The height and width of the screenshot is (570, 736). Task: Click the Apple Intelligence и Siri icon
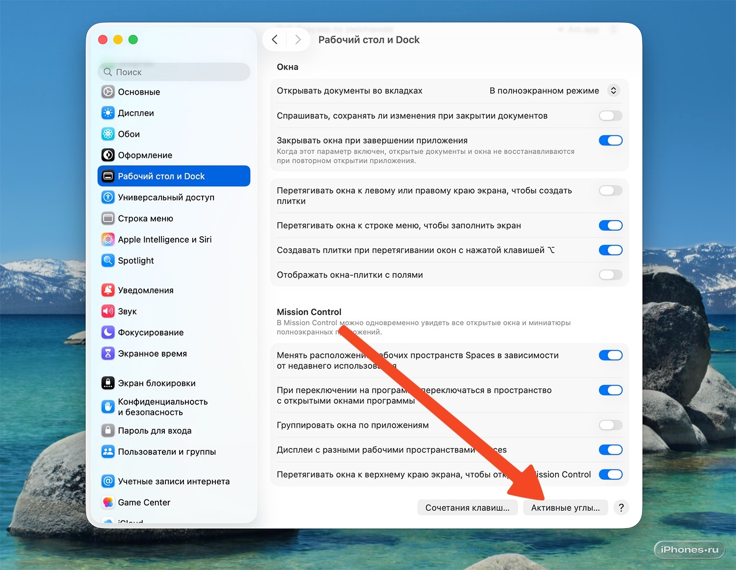[108, 239]
